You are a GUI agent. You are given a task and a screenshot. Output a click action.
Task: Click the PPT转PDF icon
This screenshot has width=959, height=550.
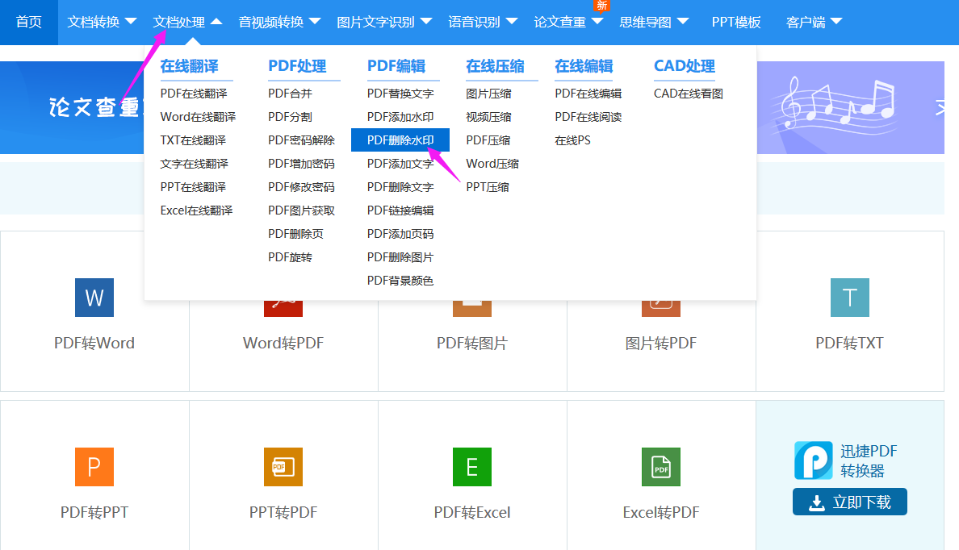[283, 467]
